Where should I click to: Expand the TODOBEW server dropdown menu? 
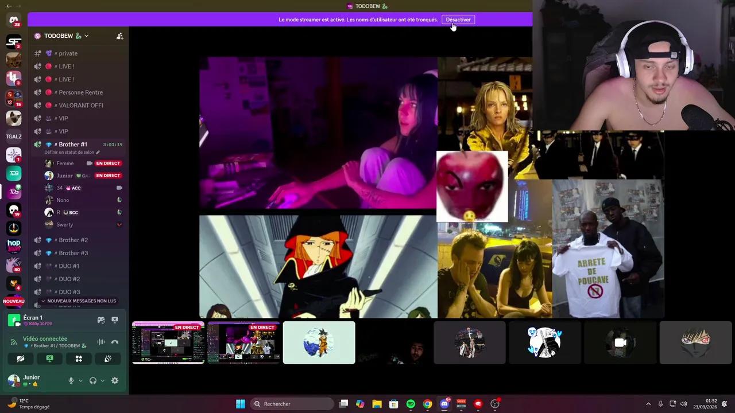[87, 36]
